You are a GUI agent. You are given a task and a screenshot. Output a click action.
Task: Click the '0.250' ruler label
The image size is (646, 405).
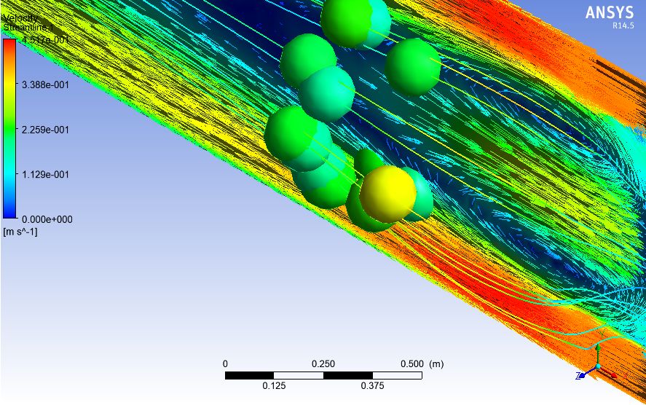(323, 363)
